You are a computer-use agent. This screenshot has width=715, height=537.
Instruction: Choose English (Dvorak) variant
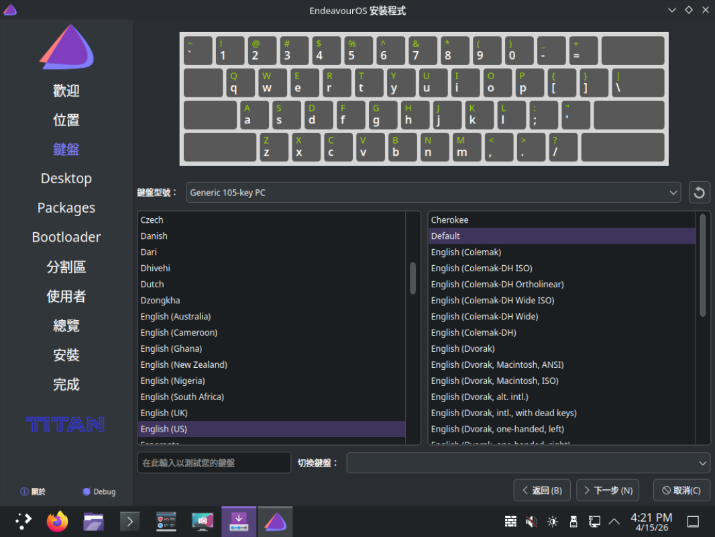coord(463,348)
